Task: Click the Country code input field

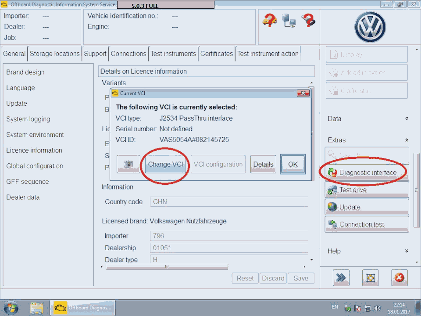Action: coord(228,202)
